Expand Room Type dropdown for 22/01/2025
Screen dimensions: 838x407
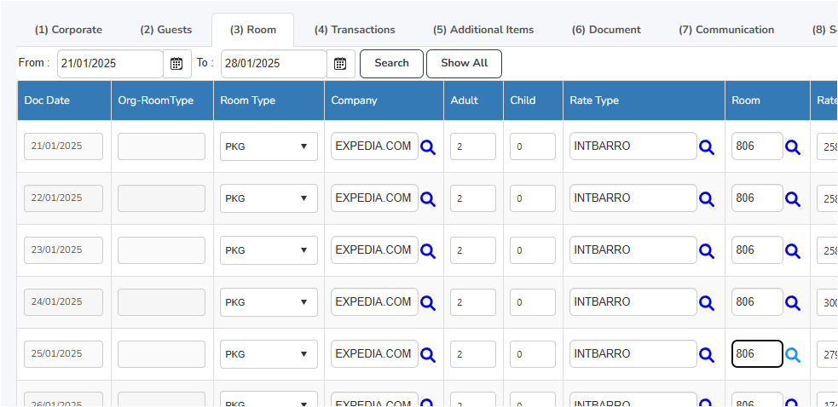click(269, 198)
